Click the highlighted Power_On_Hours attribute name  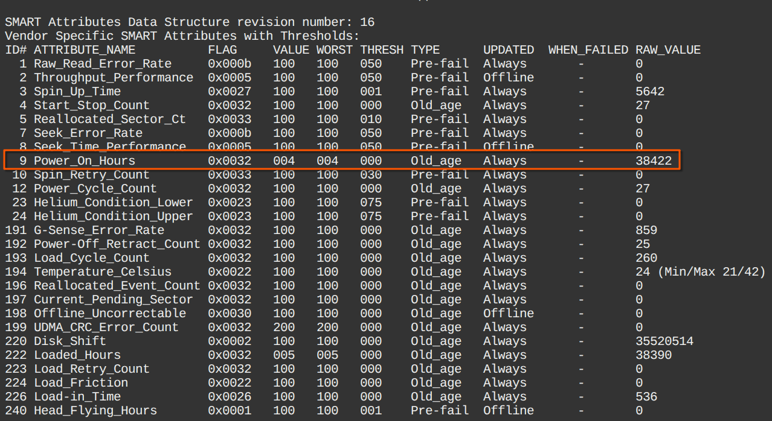(x=84, y=161)
